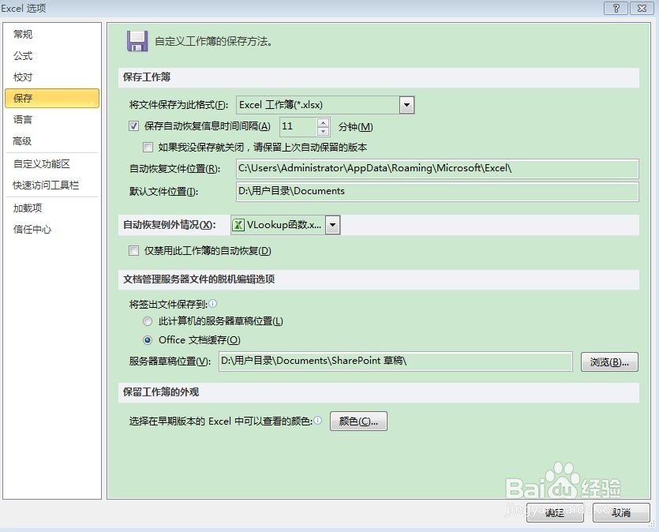Check 仅禁用此工作簿的自动恢复
This screenshot has height=532, width=659.
(133, 250)
